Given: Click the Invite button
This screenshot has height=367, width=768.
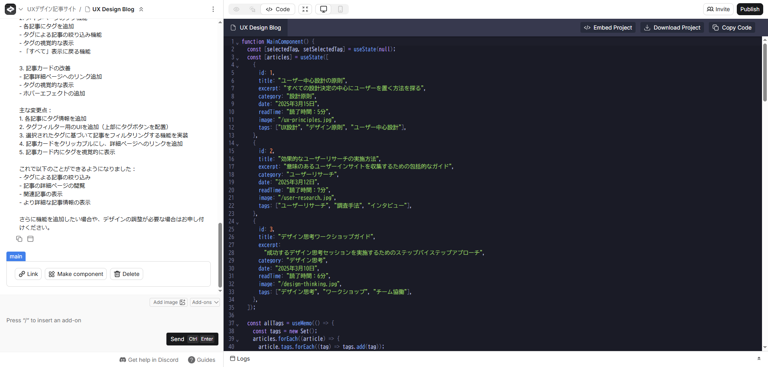Looking at the screenshot, I should point(718,9).
